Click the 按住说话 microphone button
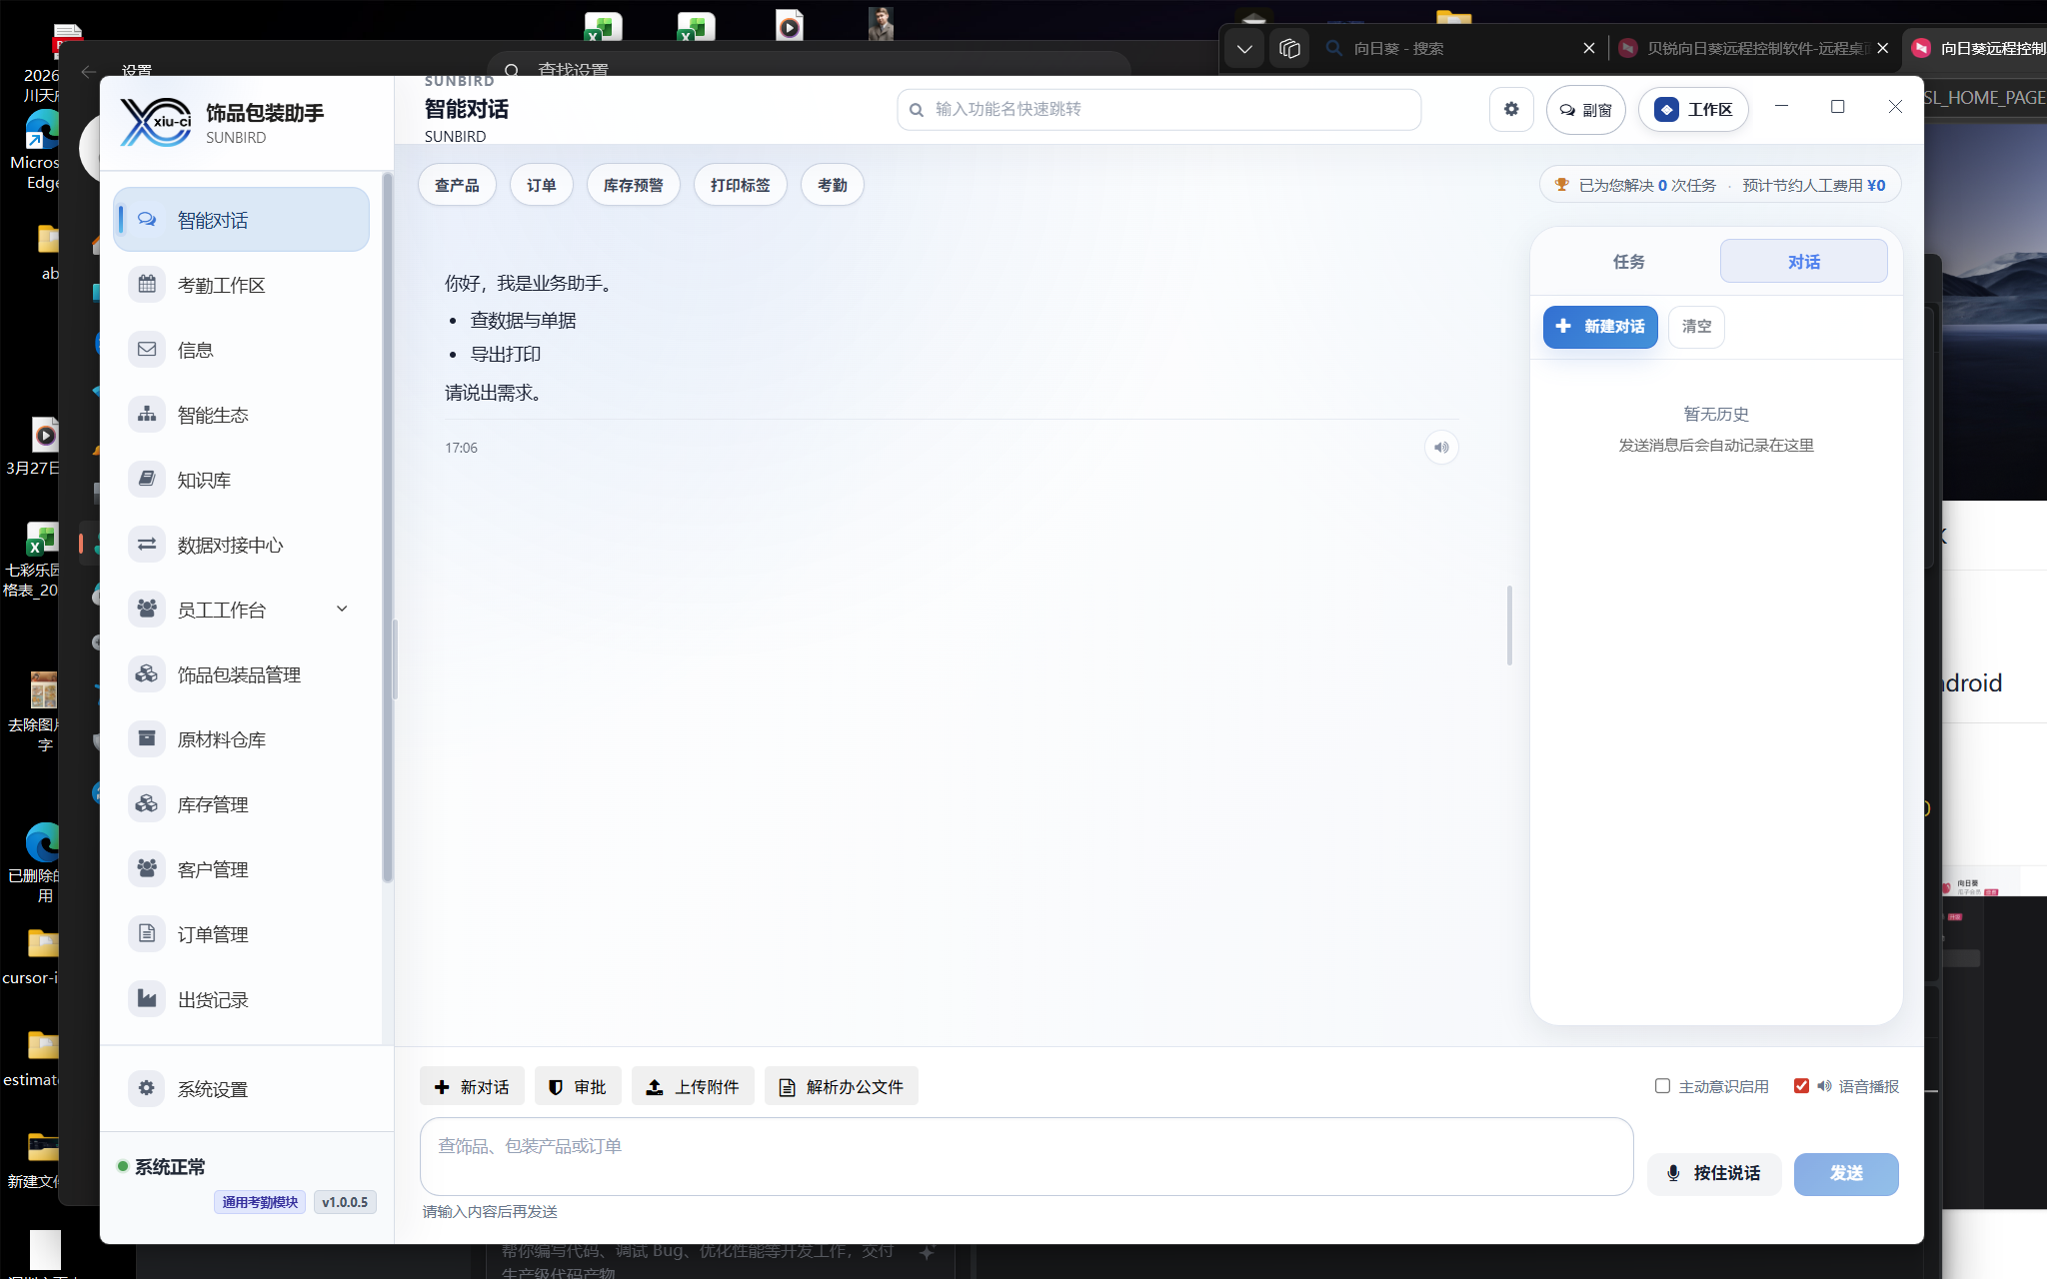Screen dimensions: 2047x1279 [1714, 1173]
